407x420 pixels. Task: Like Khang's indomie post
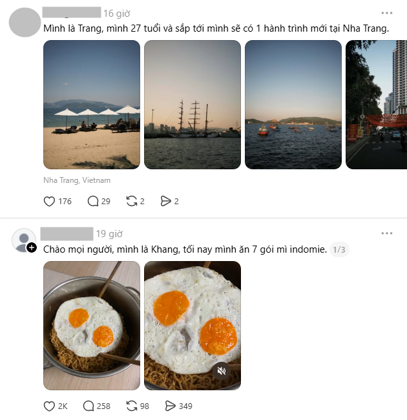[50, 406]
